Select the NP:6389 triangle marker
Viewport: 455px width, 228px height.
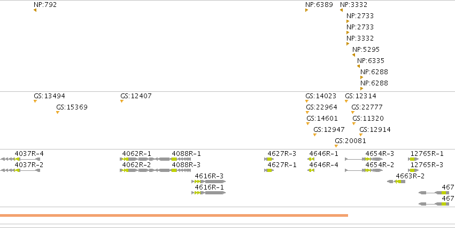point(307,10)
